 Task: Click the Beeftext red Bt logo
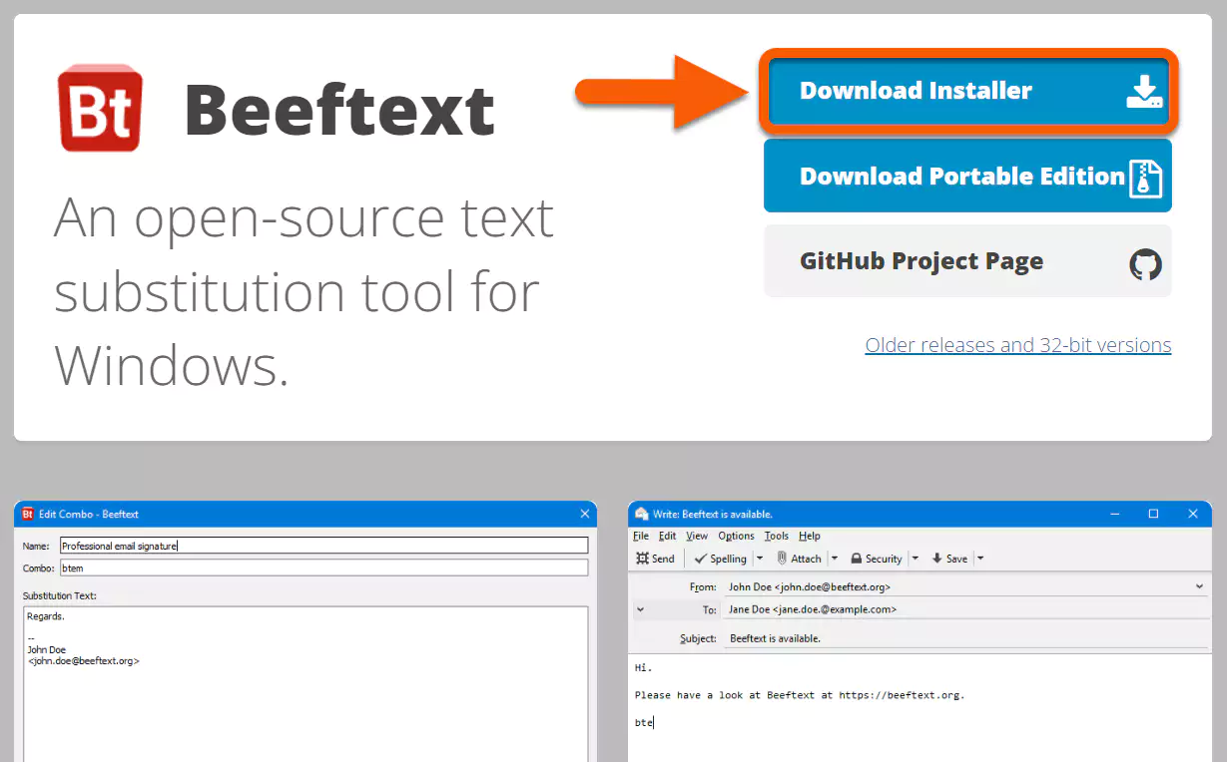100,109
